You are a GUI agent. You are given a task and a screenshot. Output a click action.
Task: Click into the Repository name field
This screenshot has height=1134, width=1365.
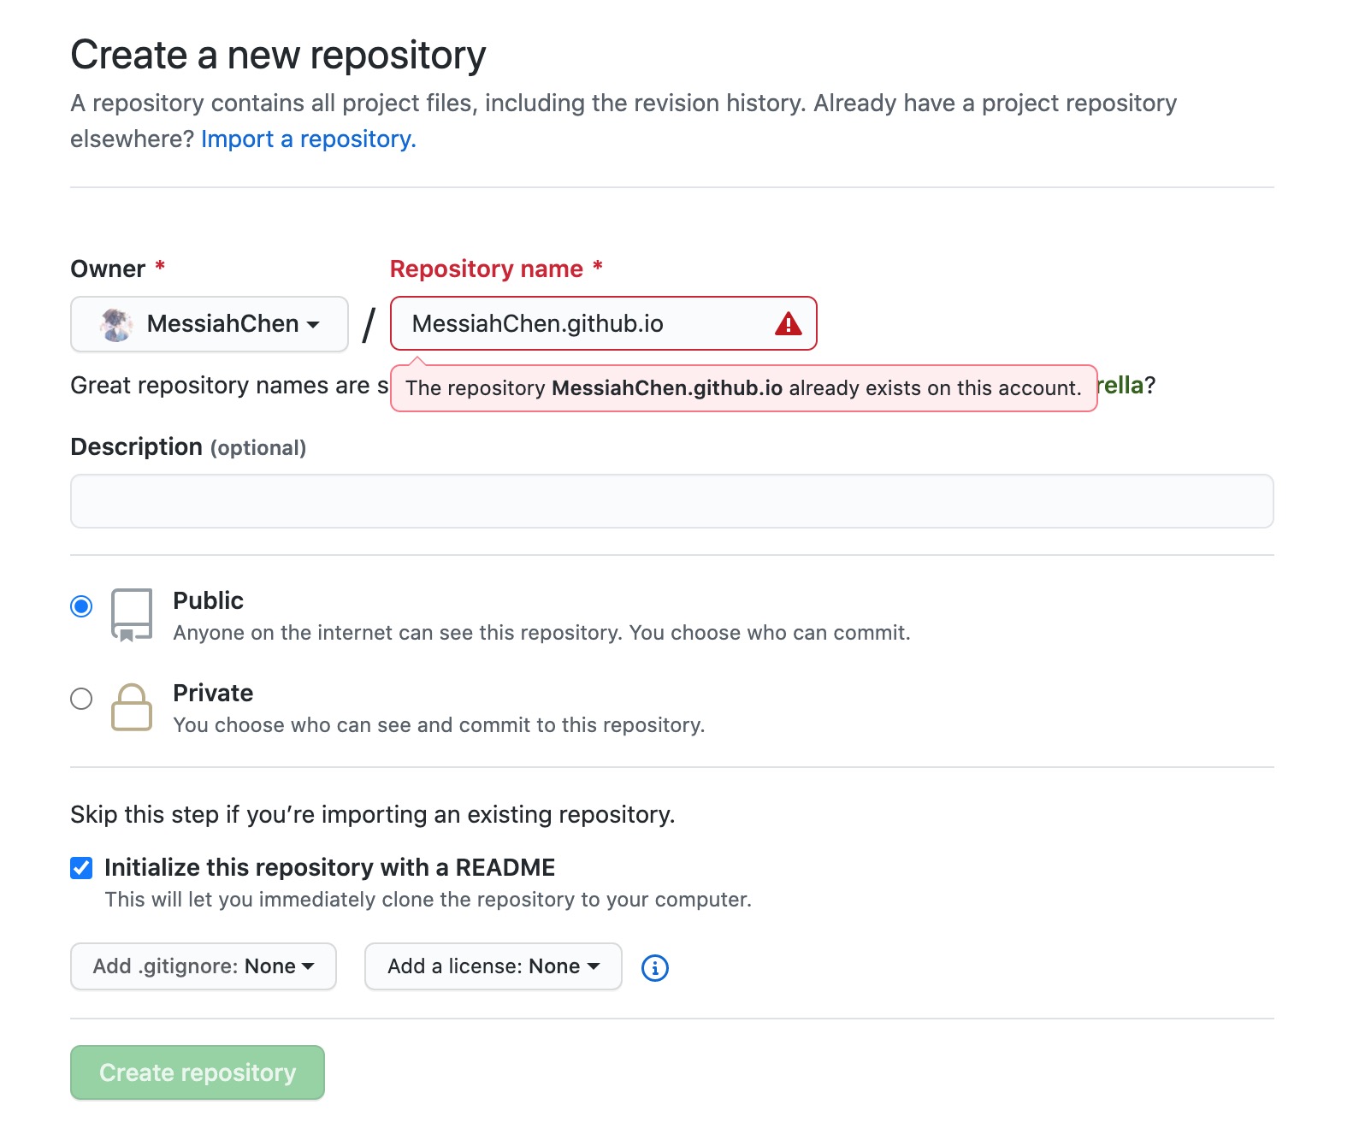point(604,323)
